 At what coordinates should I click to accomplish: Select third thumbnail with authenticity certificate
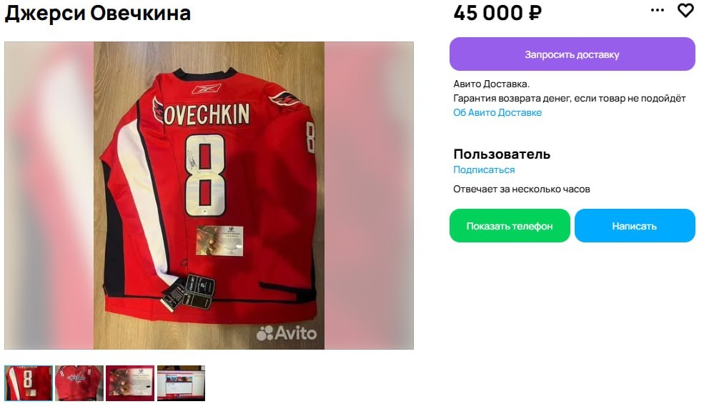coord(130,383)
